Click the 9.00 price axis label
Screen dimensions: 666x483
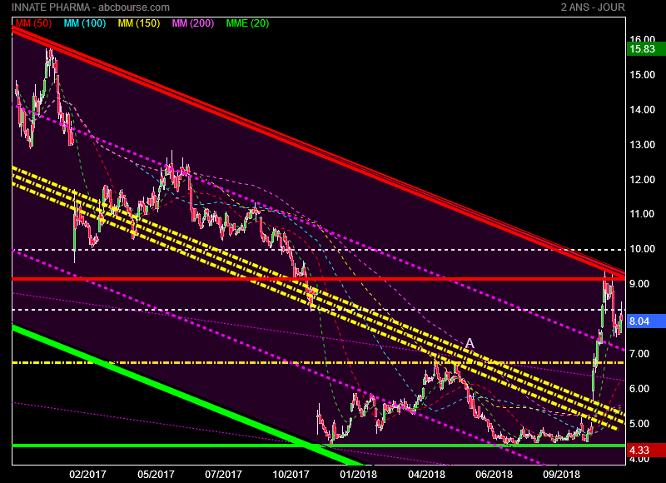(x=639, y=284)
